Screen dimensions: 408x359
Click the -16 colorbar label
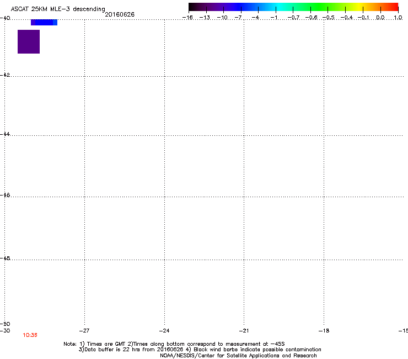[x=187, y=18]
